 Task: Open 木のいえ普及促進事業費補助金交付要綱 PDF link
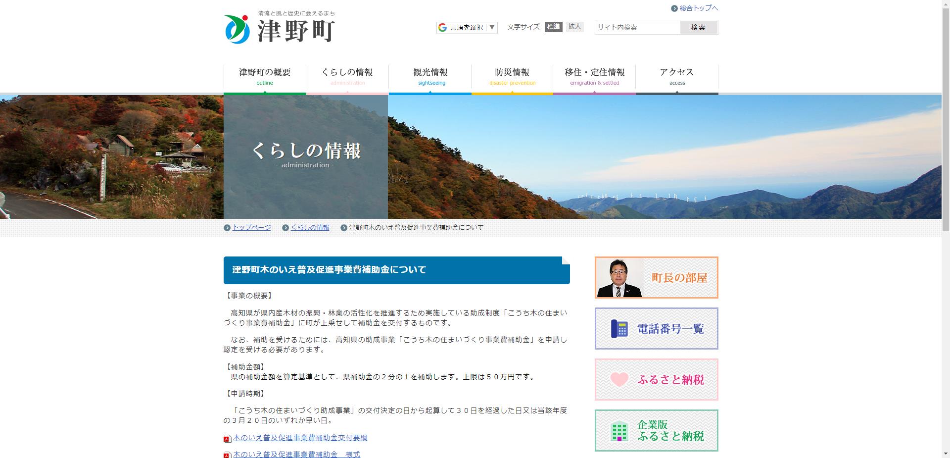click(x=302, y=438)
